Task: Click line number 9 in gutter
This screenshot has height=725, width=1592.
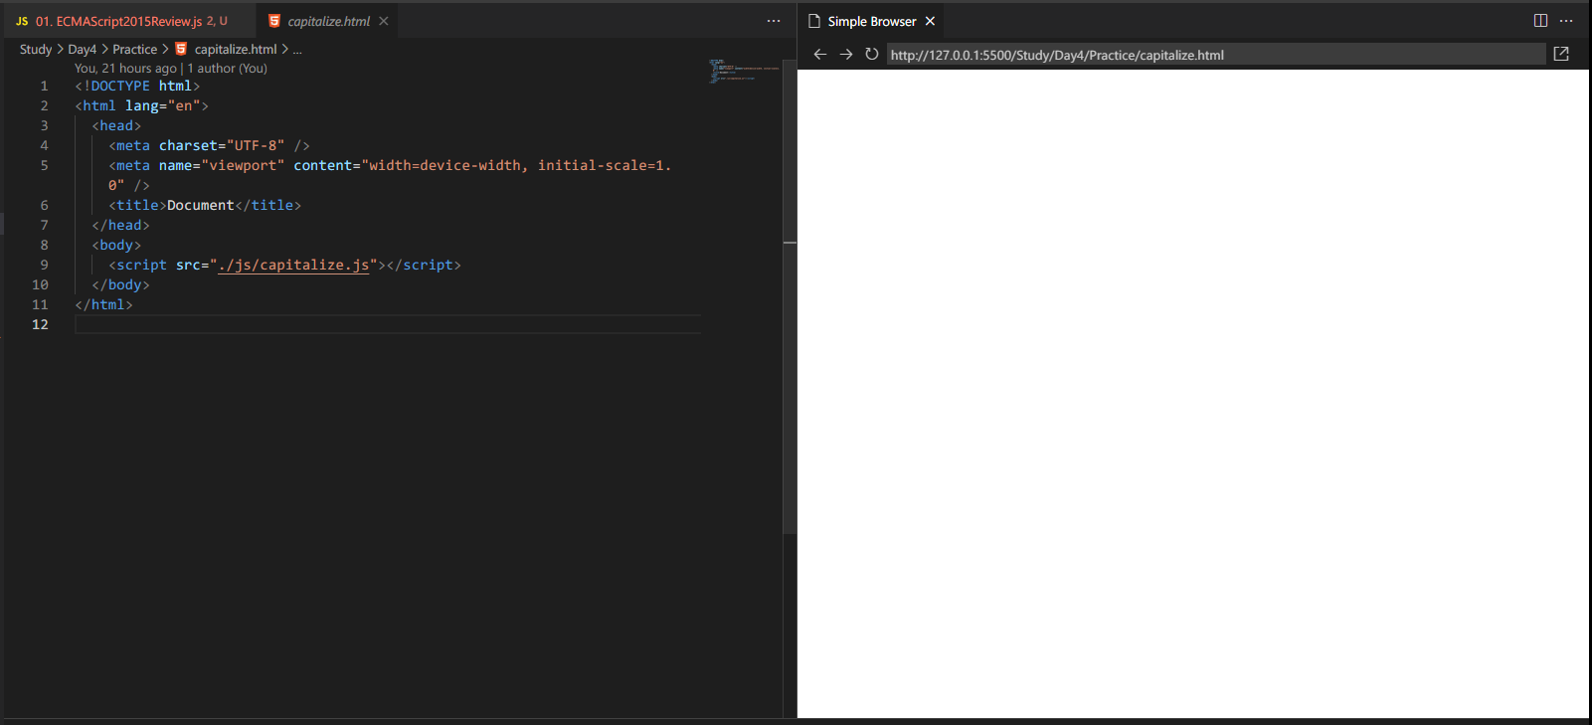Action: 44,265
